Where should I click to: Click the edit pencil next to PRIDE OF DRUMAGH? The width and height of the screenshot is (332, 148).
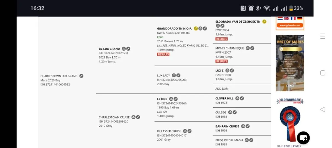251,140
